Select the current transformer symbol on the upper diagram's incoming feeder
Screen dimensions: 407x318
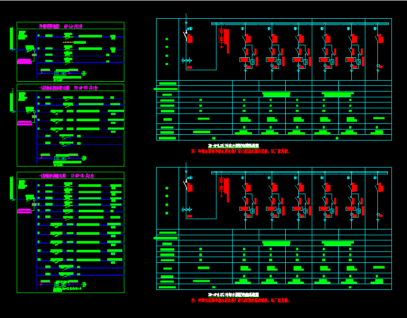[x=187, y=60]
